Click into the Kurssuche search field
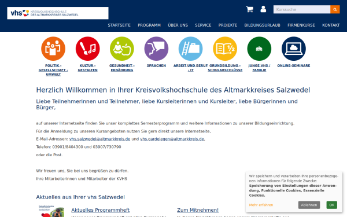Screen dimensions: 347x217 pyautogui.click(x=302, y=9)
